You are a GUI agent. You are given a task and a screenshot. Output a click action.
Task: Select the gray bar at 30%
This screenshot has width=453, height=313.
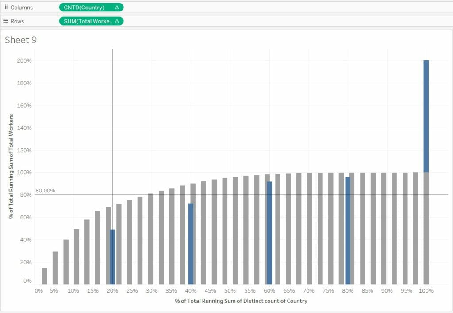tap(150, 239)
